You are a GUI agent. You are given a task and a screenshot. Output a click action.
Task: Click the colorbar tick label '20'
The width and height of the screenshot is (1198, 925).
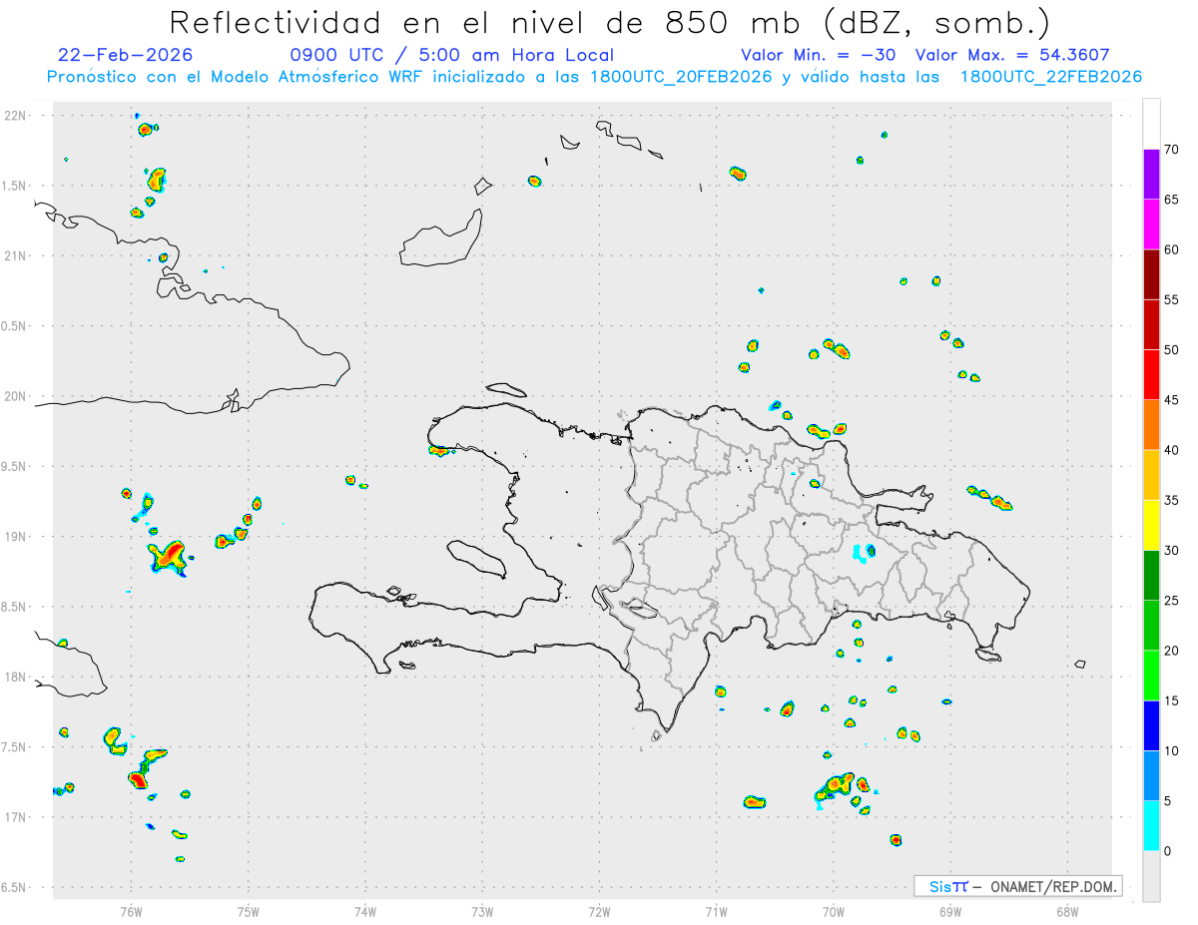point(1171,651)
